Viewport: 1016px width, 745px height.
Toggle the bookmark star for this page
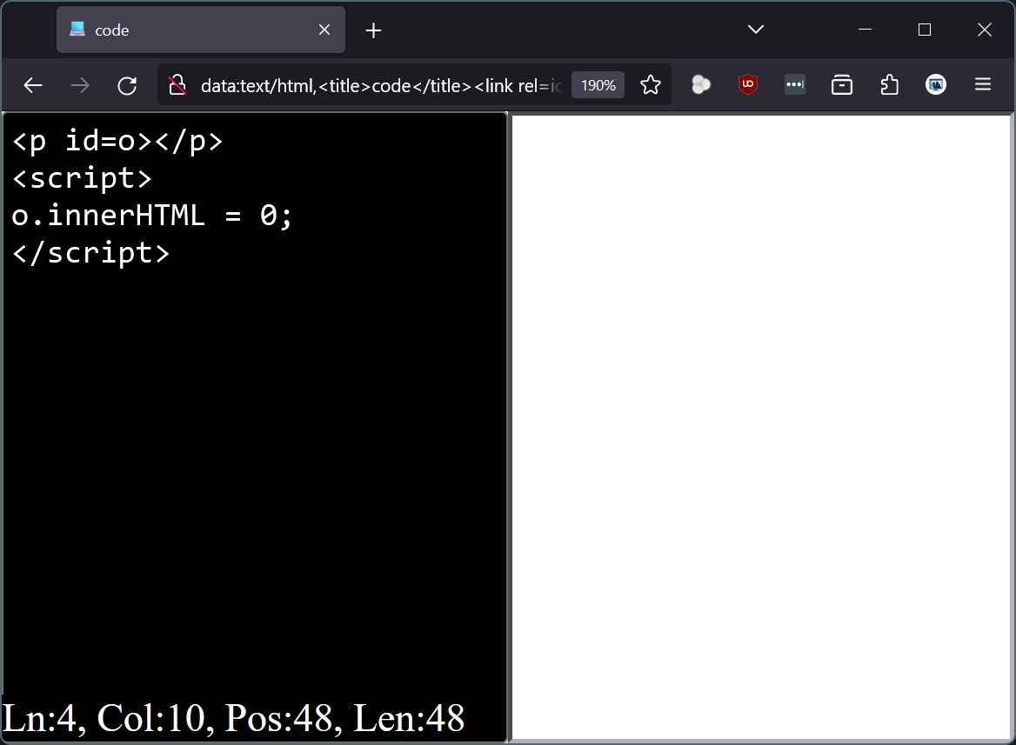pyautogui.click(x=651, y=84)
